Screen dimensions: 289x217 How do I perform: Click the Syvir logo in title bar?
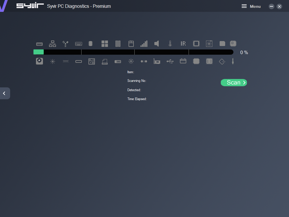(30, 5)
